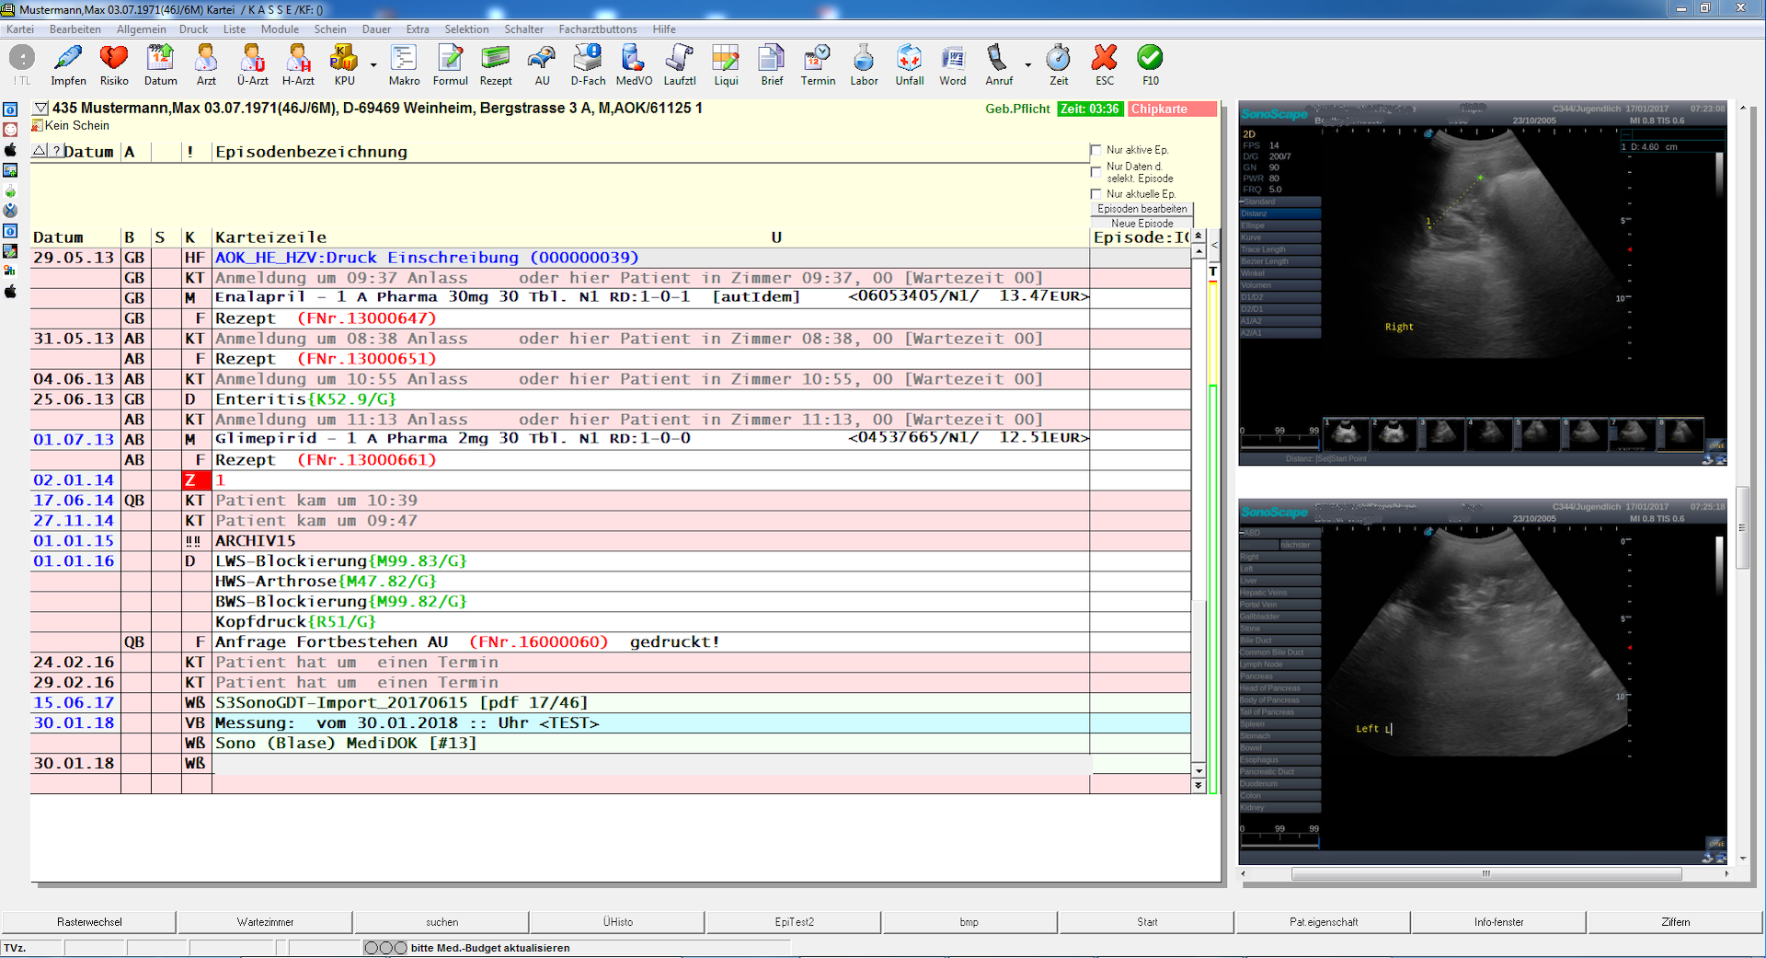Open the Facharztbuttons menu
Viewport: 1766px width, 958px height.
[597, 29]
